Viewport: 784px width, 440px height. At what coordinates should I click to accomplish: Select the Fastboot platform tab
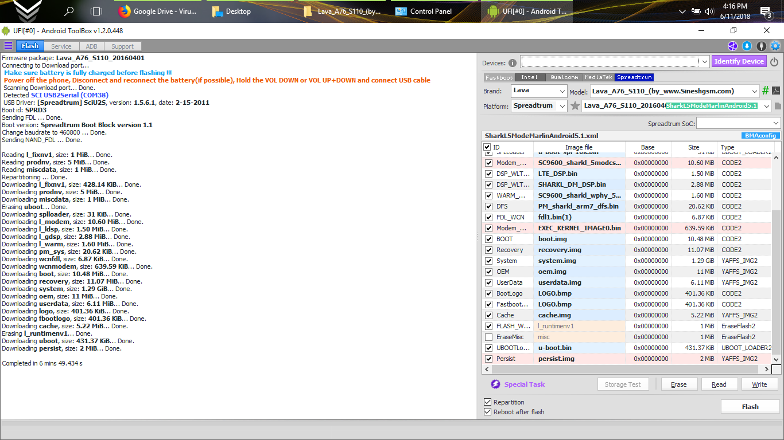[x=499, y=77]
